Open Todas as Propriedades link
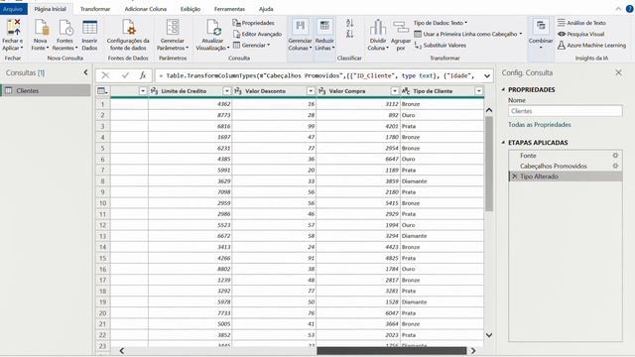The height and width of the screenshot is (357, 635). (x=540, y=125)
